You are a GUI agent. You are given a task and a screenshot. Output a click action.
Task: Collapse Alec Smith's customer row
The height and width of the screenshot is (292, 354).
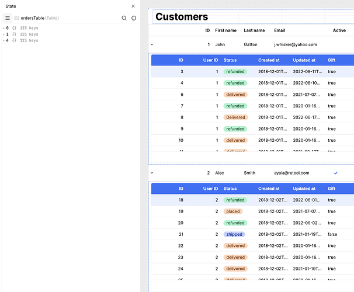tap(152, 173)
